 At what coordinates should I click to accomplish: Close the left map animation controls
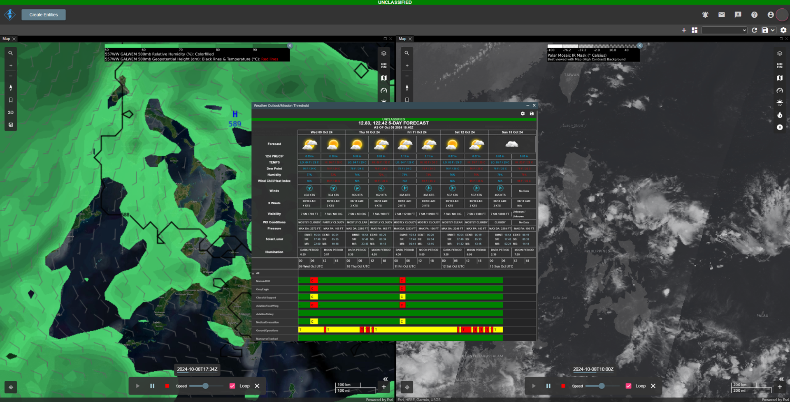click(257, 386)
